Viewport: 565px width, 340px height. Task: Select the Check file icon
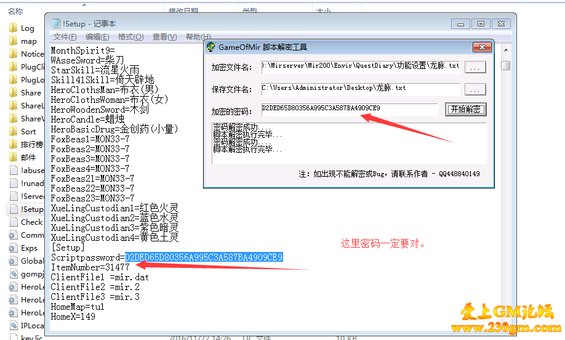14,222
